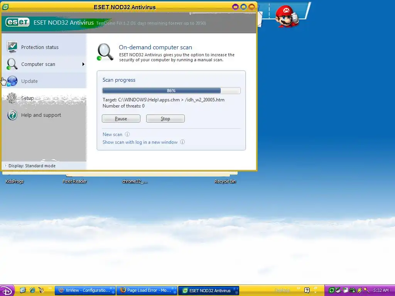Switch to XnView Configuration taskbar button
Screen dimensions: 395x296
(85, 291)
